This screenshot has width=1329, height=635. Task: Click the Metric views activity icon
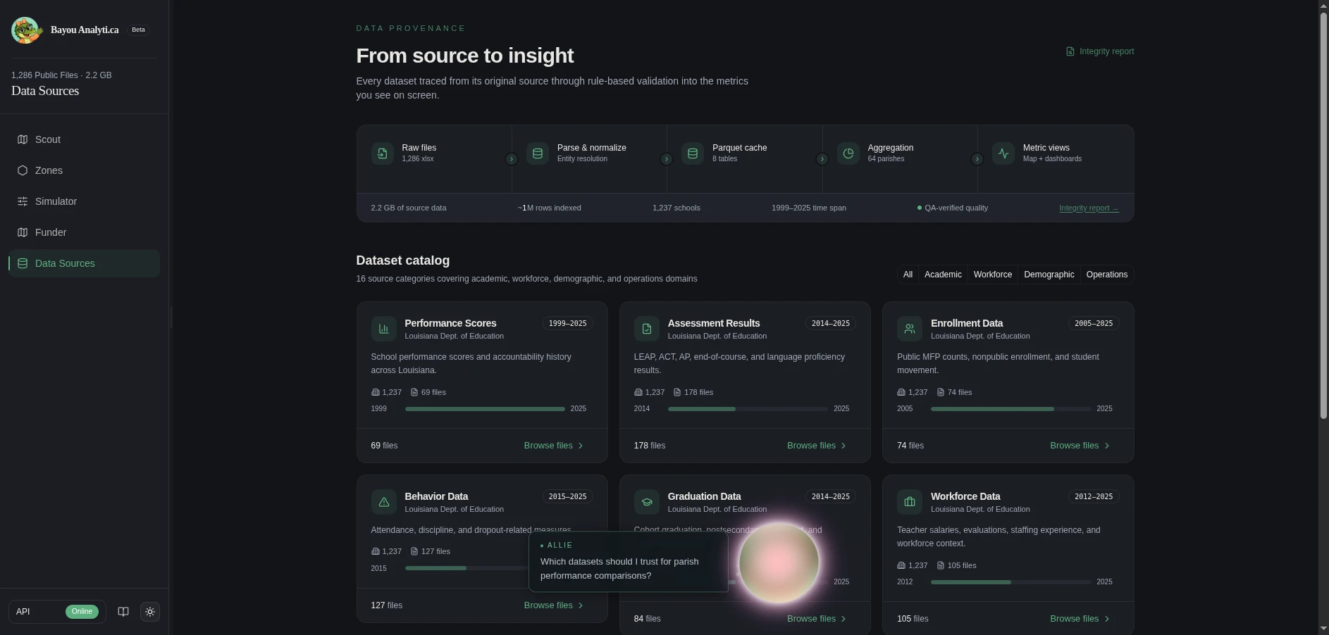pos(1003,153)
